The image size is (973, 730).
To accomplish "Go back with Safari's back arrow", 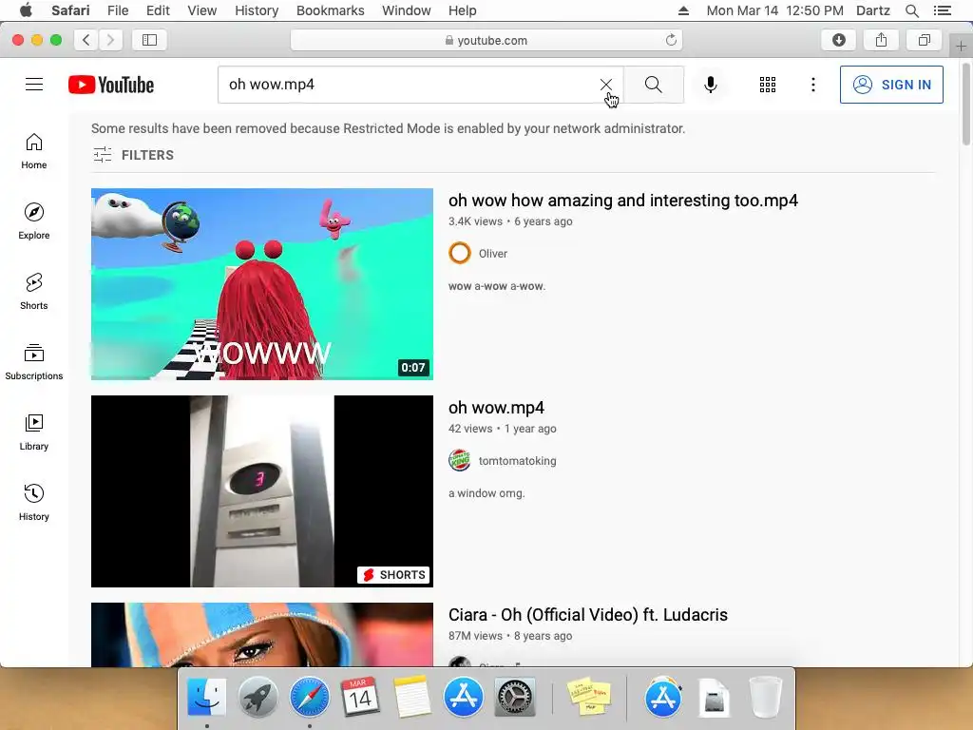I will [86, 40].
